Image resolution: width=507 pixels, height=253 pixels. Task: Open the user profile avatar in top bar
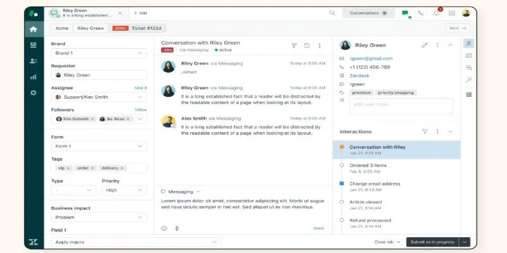466,13
